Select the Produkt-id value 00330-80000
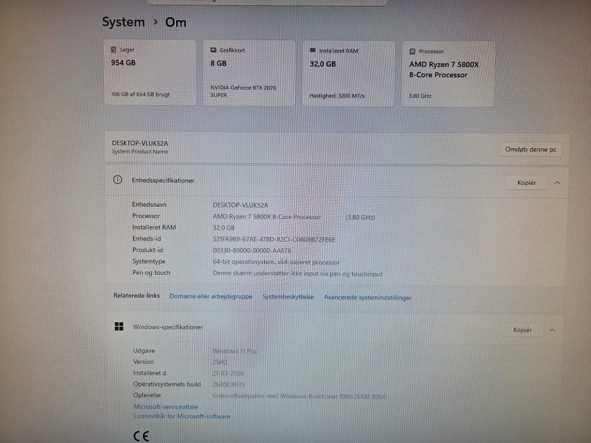This screenshot has height=443, width=591. click(x=252, y=251)
